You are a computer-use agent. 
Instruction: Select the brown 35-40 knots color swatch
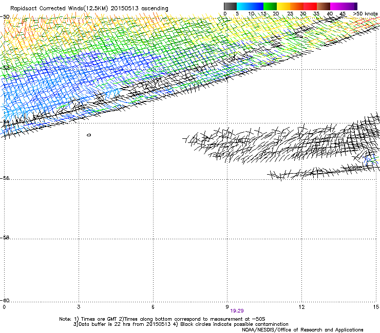coord(324,6)
